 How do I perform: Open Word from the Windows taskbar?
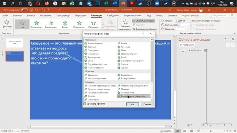pos(115,3)
